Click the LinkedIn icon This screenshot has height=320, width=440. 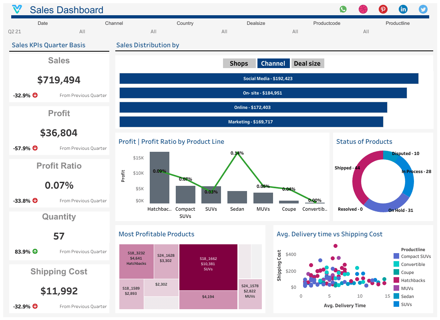pos(403,9)
